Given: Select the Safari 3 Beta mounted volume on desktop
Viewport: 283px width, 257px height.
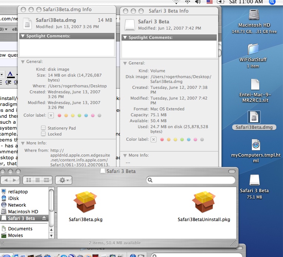Looking at the screenshot, I should pyautogui.click(x=254, y=180).
